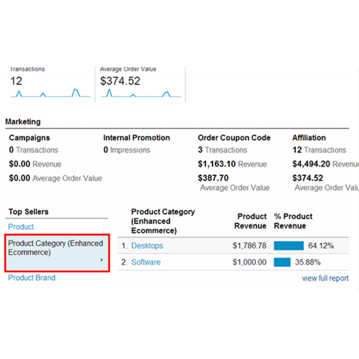Click the $1,786.78 Desktops revenue value

[x=250, y=246]
